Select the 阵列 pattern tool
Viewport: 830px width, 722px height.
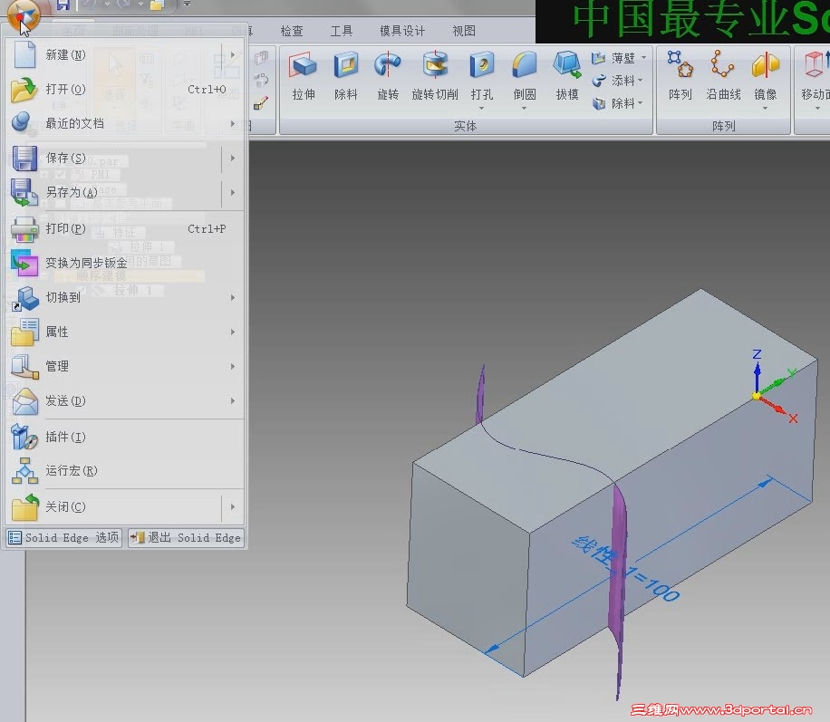680,76
